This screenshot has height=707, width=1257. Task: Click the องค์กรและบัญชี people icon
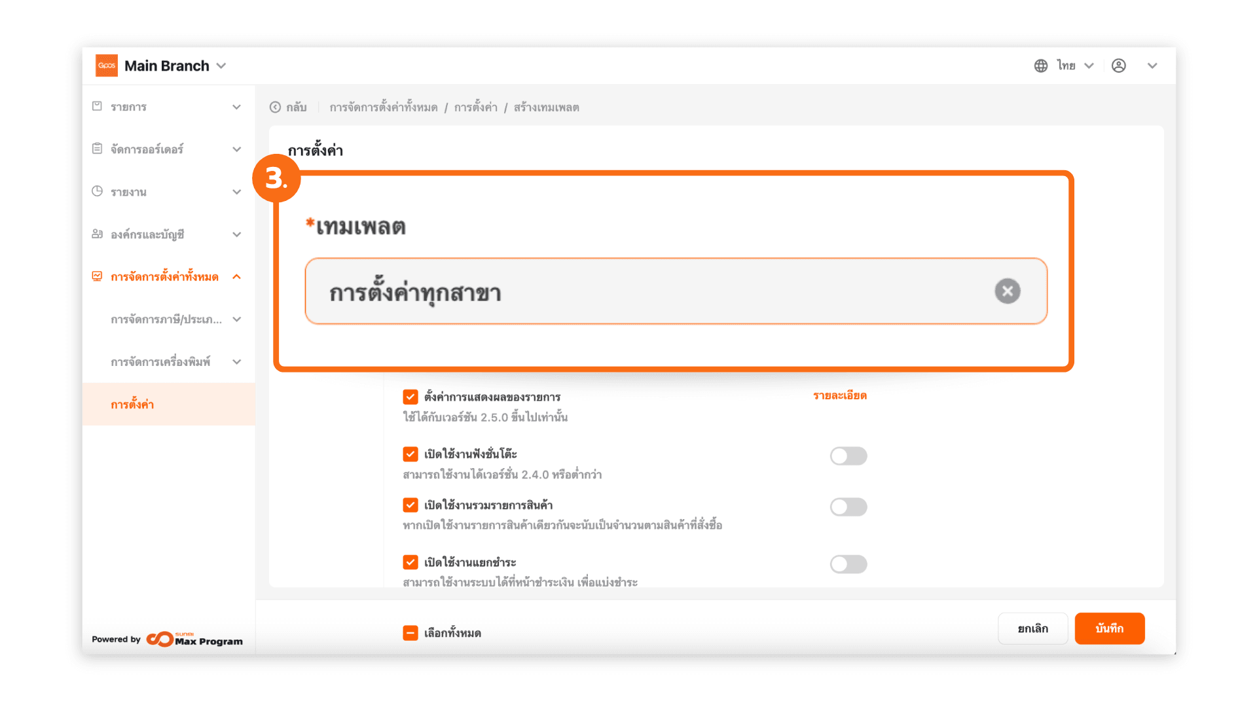[x=97, y=234]
